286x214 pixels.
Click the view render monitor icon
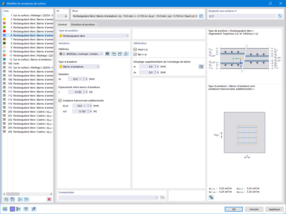(x=26, y=209)
